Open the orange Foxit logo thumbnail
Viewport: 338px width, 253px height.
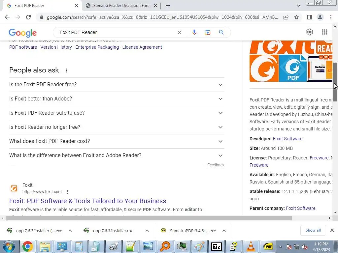pos(264,68)
